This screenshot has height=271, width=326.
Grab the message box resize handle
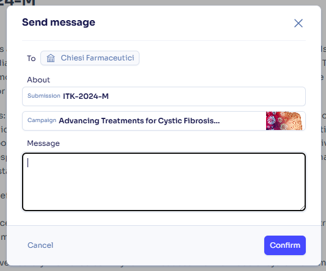click(x=303, y=208)
